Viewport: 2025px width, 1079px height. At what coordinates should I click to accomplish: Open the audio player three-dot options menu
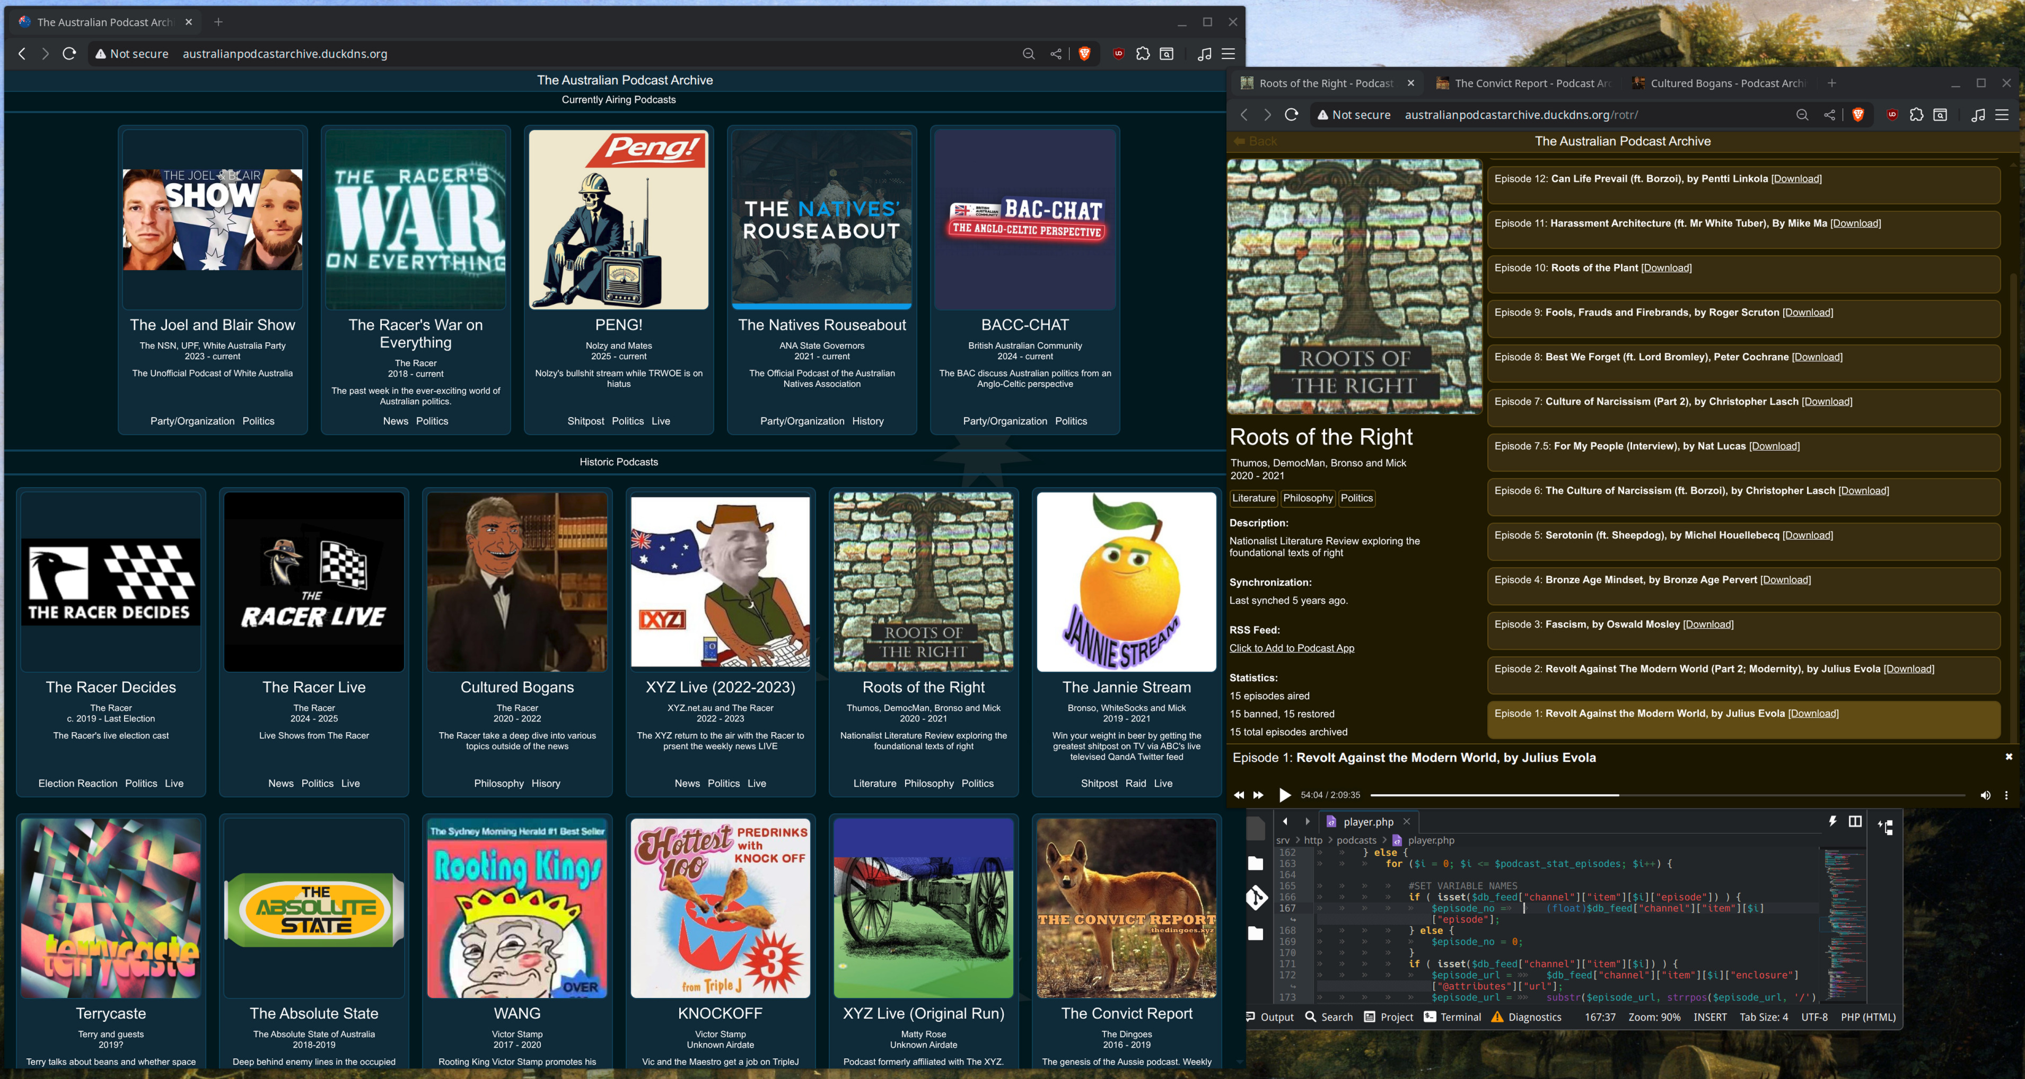point(2006,795)
